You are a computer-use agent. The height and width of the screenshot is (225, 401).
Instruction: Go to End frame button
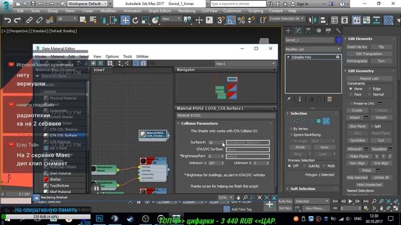tap(366, 201)
